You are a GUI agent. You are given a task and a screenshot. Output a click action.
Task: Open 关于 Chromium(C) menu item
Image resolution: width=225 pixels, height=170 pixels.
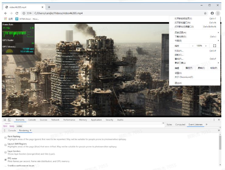coord(195,77)
